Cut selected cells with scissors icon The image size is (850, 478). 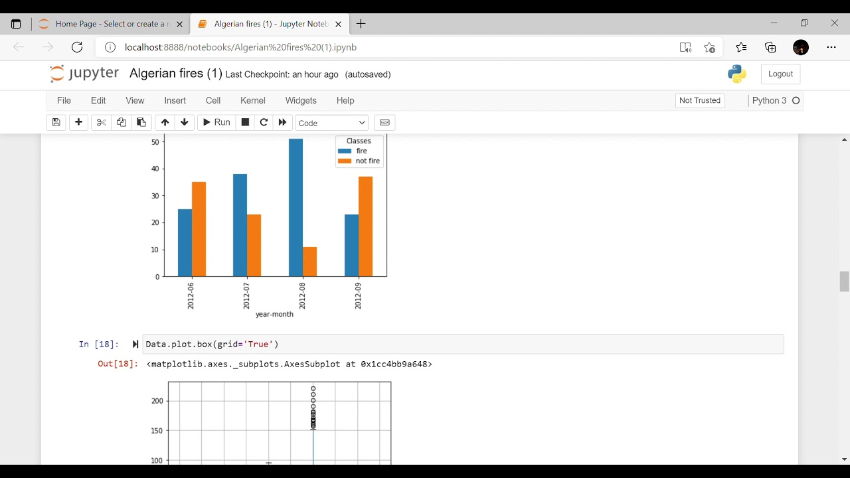[102, 123]
